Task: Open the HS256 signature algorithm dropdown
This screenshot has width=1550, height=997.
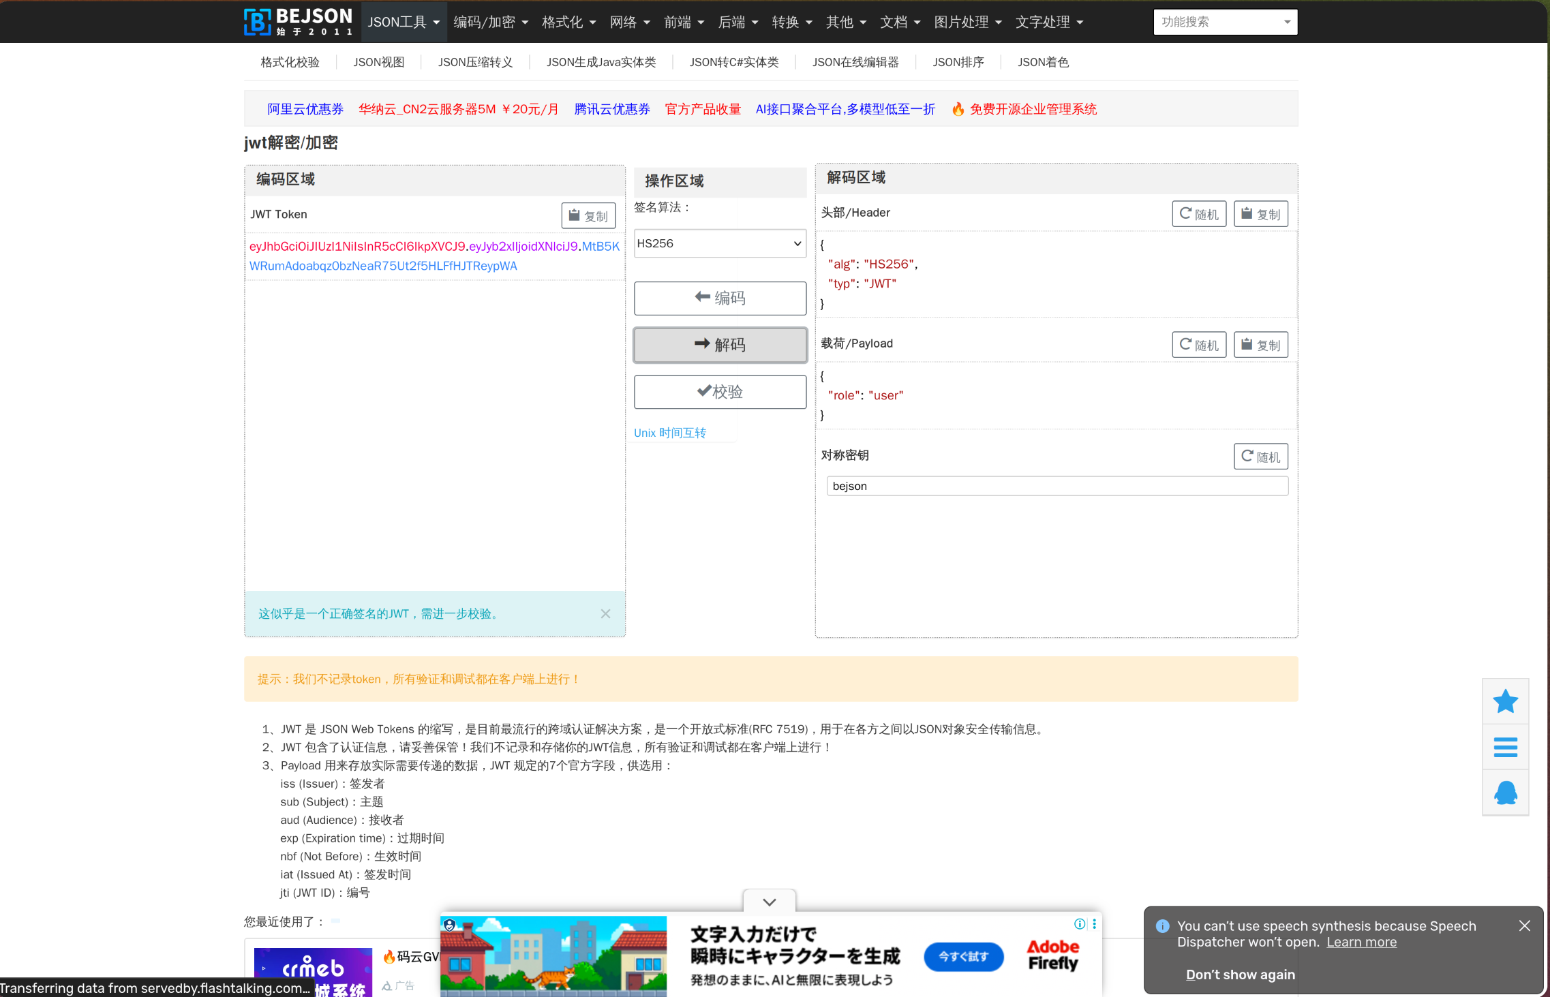Action: pyautogui.click(x=719, y=243)
